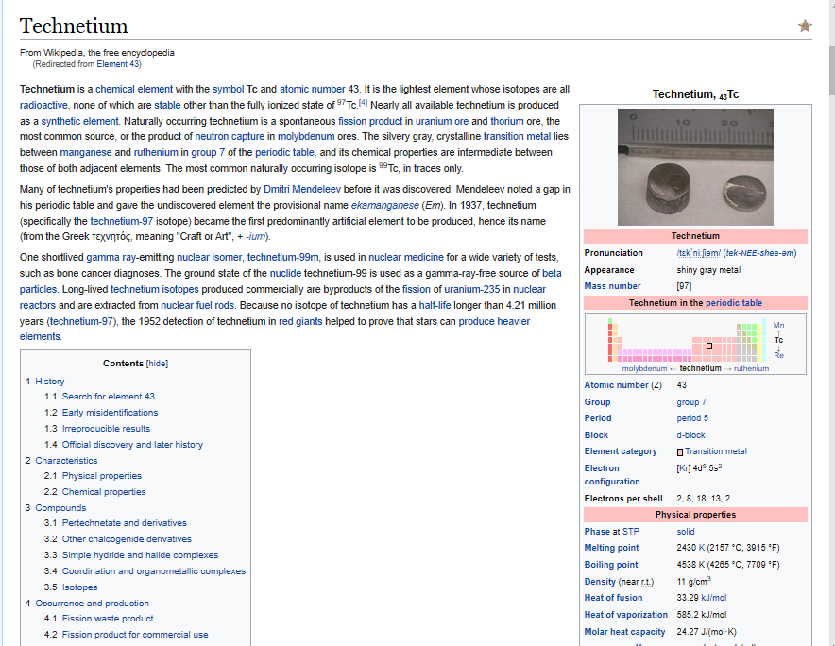Go to Isotopes contents entry

(x=79, y=586)
